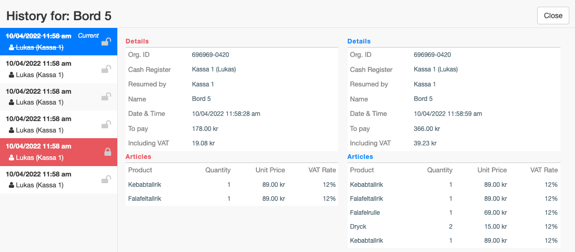Click 'VAT Rate' header under red Articles

tap(322, 170)
